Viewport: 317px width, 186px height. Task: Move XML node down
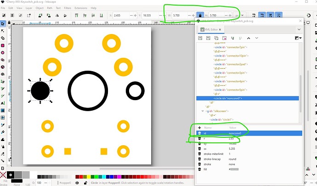pyautogui.click(x=256, y=38)
